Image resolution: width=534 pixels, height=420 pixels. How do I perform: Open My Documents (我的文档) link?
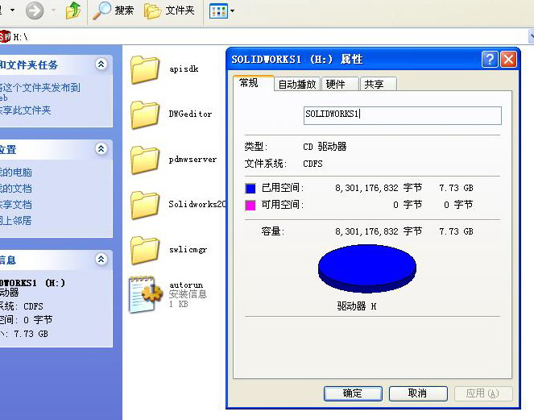click(x=15, y=188)
